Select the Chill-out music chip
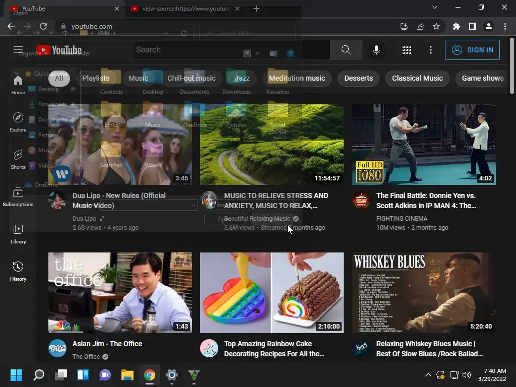 [x=191, y=78]
